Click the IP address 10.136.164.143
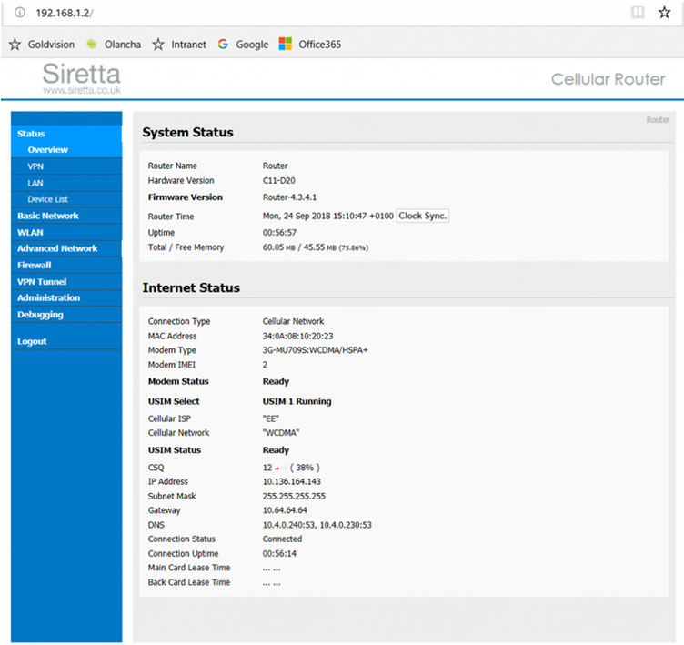Image resolution: width=684 pixels, height=645 pixels. pyautogui.click(x=291, y=481)
